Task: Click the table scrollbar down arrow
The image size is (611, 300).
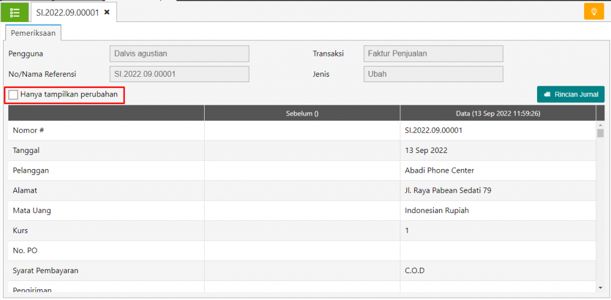Action: 600,287
